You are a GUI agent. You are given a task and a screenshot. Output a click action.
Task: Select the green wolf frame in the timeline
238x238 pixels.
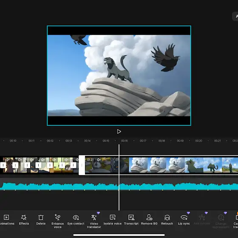(194, 165)
